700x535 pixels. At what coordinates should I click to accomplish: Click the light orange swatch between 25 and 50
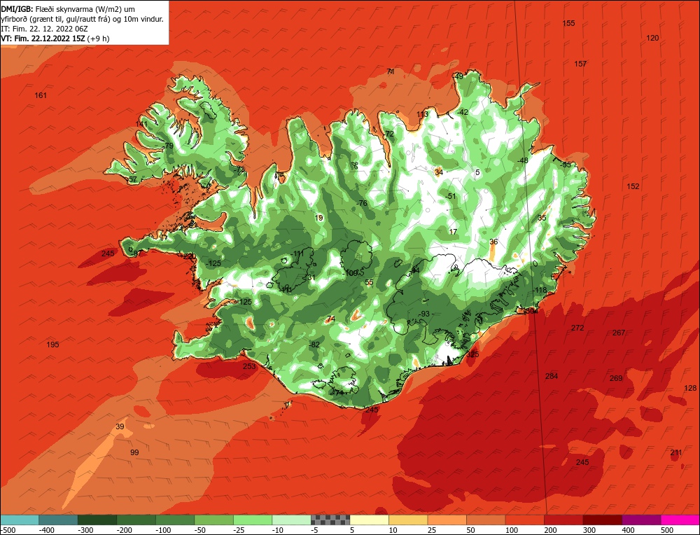[x=447, y=520]
